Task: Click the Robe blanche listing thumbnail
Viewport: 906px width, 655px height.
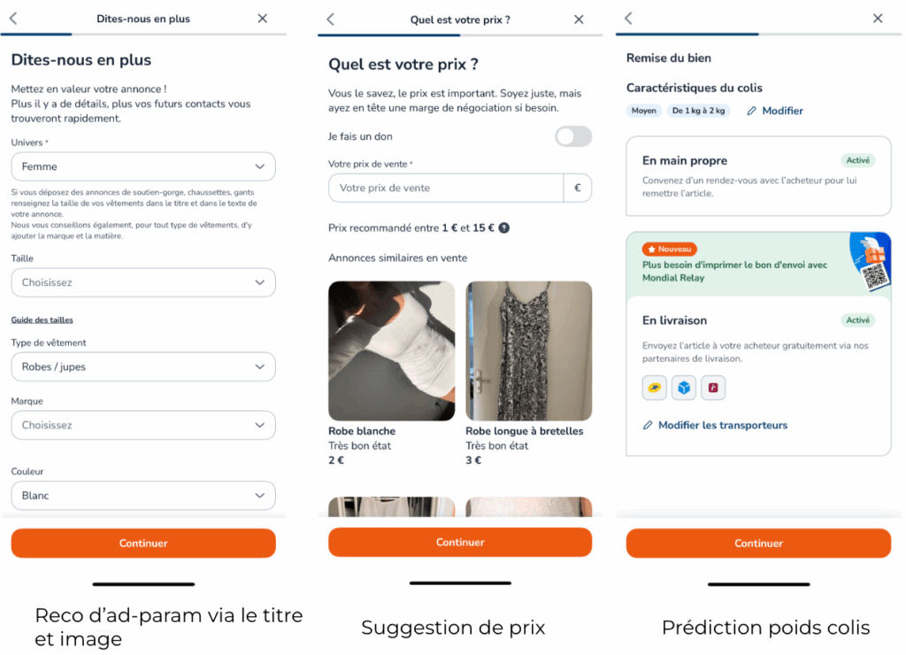Action: 391,349
